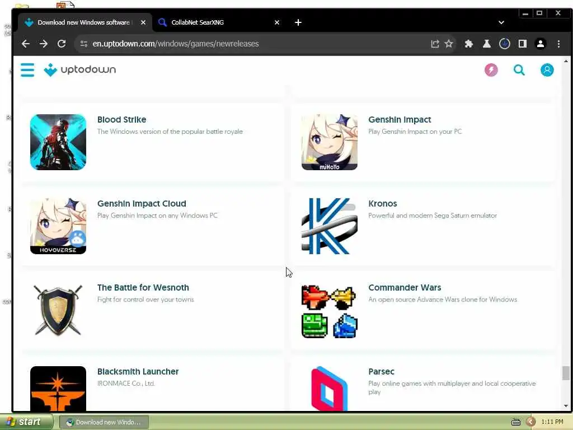Open the Blacksmith Launcher title link
This screenshot has height=430, width=573.
pyautogui.click(x=138, y=372)
